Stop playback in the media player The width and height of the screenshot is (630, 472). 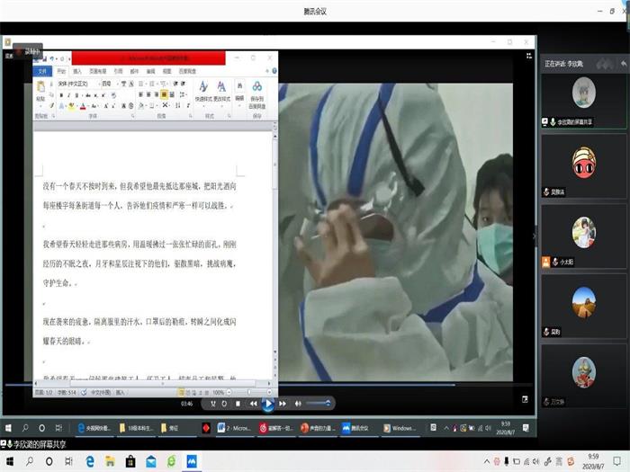(x=238, y=404)
